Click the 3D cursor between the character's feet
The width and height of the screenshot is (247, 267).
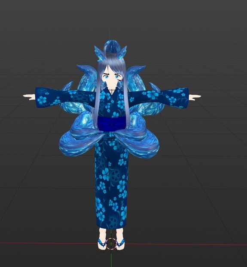(x=111, y=244)
